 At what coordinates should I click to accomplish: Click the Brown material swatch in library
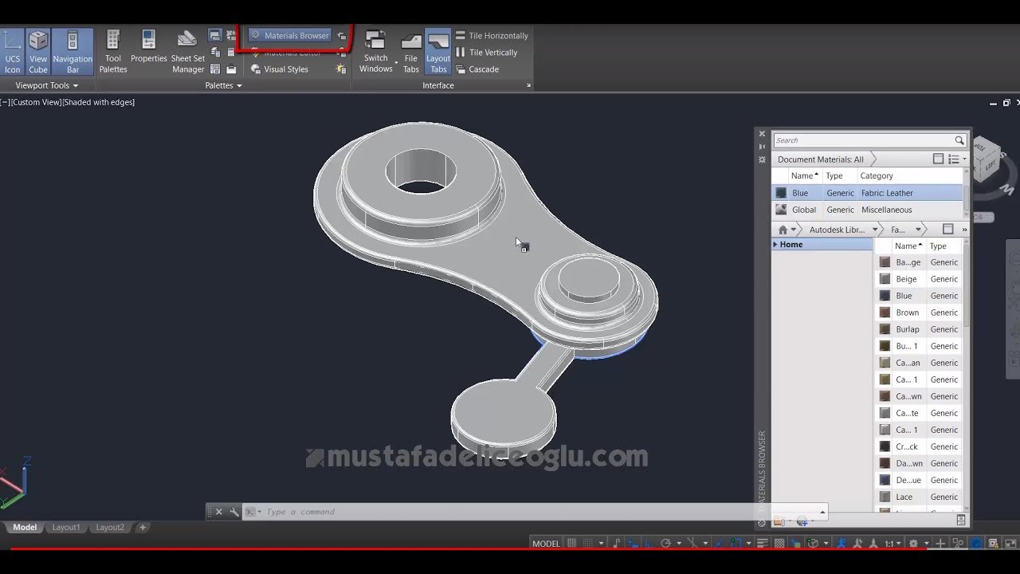[885, 313]
